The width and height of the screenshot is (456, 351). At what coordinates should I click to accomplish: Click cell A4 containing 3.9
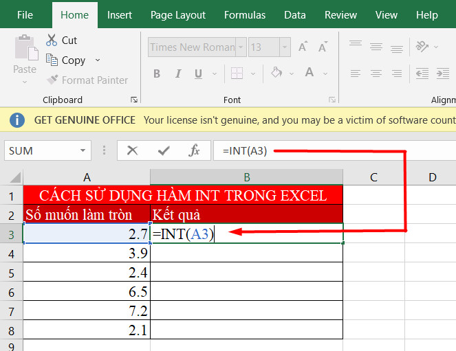(x=87, y=253)
